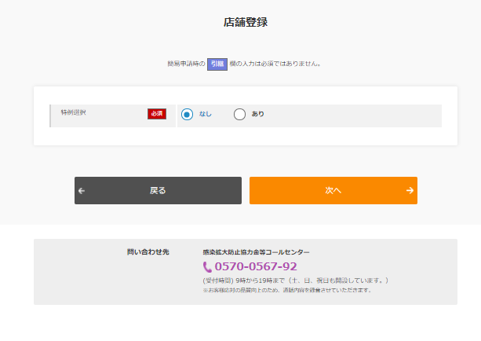Click the red 必須 badge
Image resolution: width=481 pixels, height=341 pixels.
pos(157,114)
